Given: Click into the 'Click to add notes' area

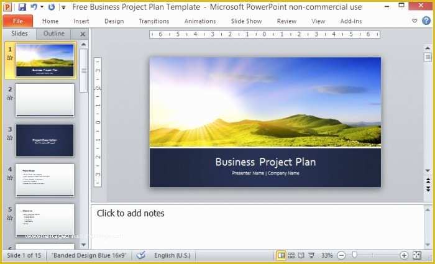Looking at the screenshot, I should 257,227.
